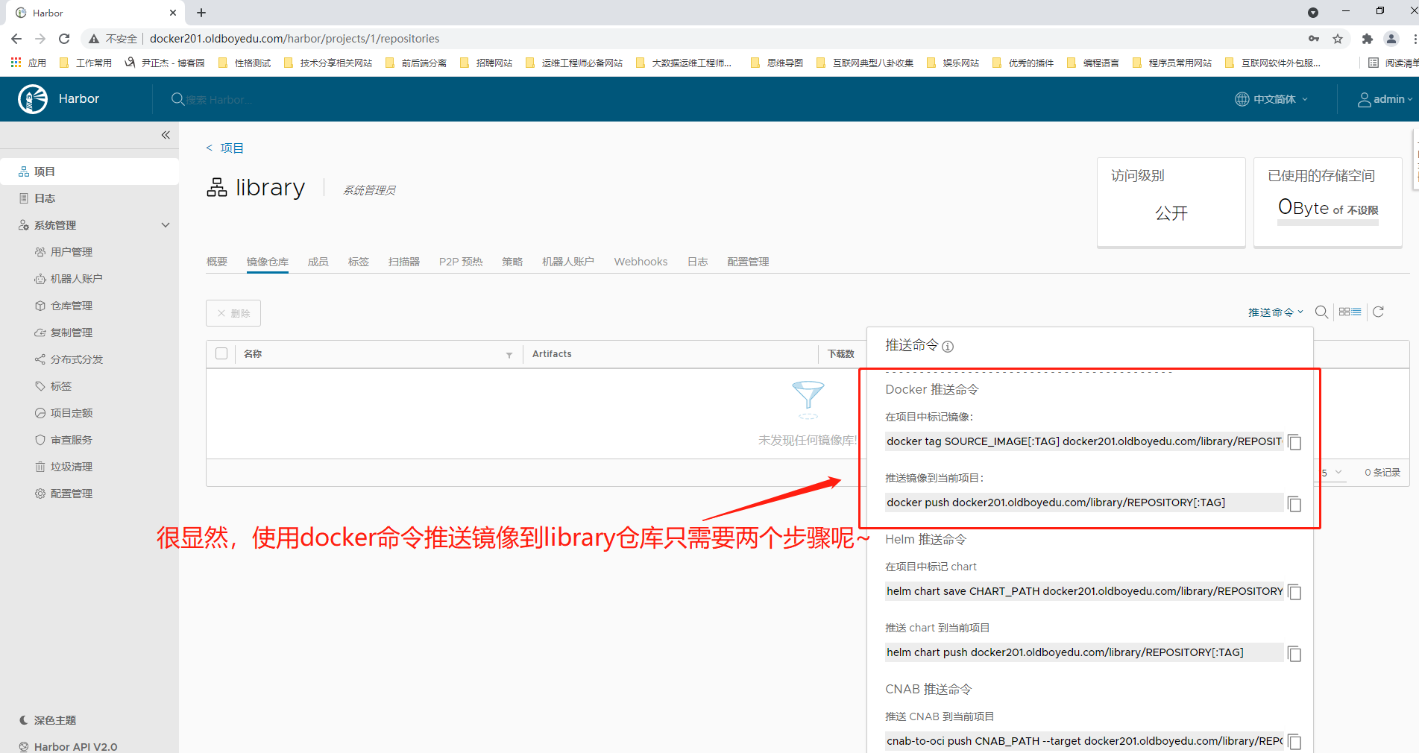This screenshot has width=1419, height=753.
Task: Switch to the dark theme (深色主题)
Action: click(x=54, y=720)
